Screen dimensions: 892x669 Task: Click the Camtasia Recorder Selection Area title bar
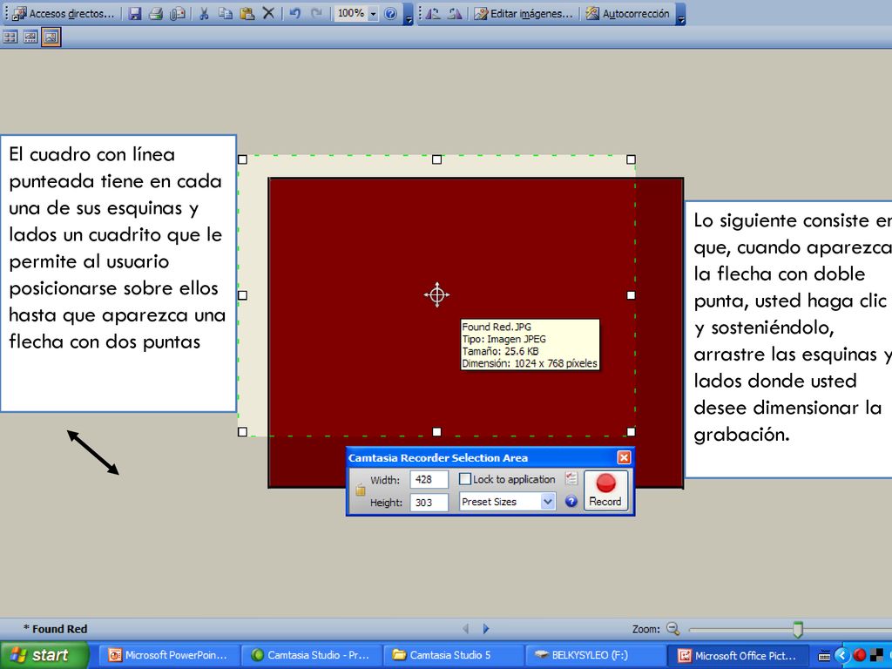(482, 457)
